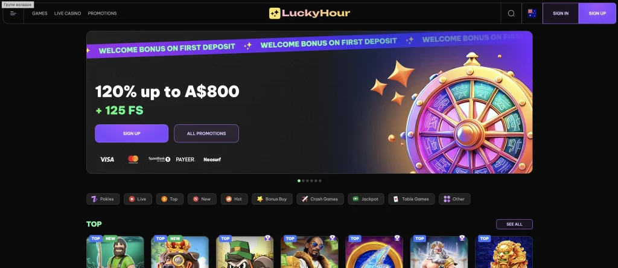Open the Snoop Dogg game thumbnail
618x268 pixels.
pyautogui.click(x=310, y=252)
